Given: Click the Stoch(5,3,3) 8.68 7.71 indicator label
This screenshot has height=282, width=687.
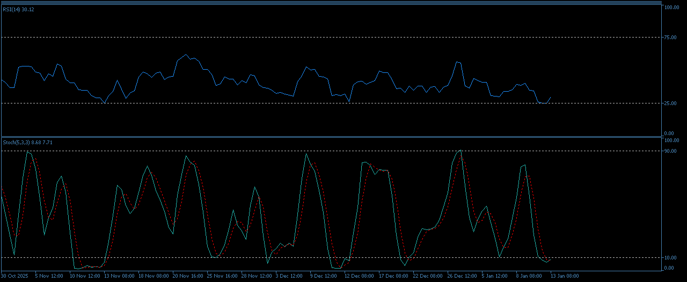Looking at the screenshot, I should [x=27, y=142].
